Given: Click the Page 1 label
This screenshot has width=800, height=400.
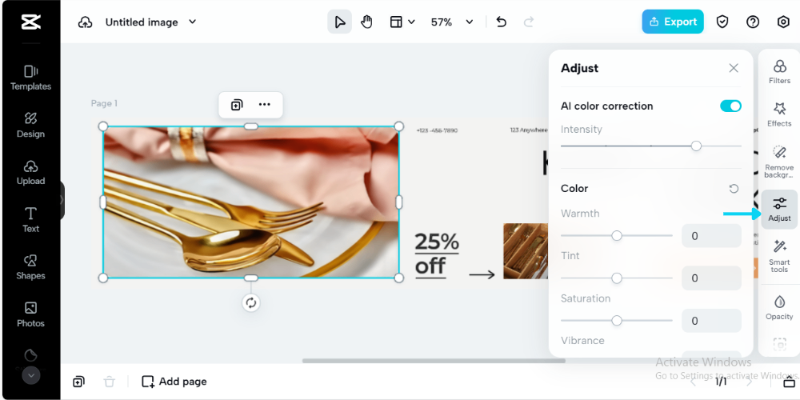Looking at the screenshot, I should click(104, 103).
